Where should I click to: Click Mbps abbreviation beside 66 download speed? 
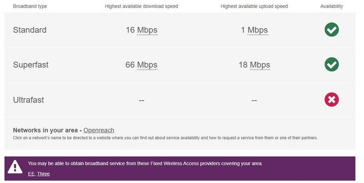[x=147, y=65]
